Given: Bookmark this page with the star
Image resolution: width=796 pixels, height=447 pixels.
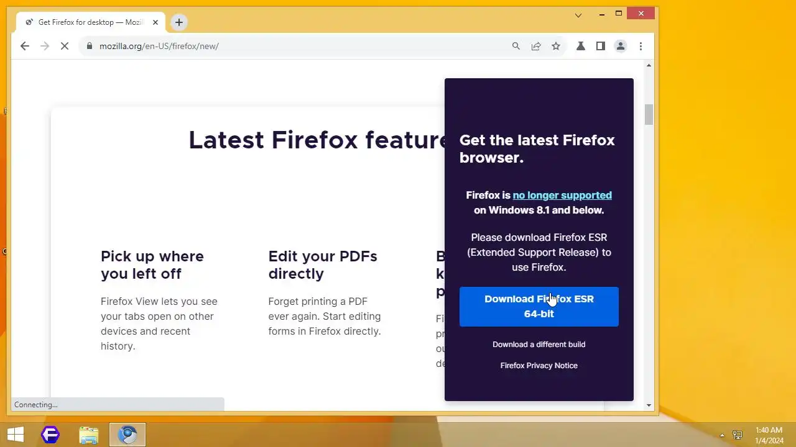Looking at the screenshot, I should pyautogui.click(x=556, y=46).
